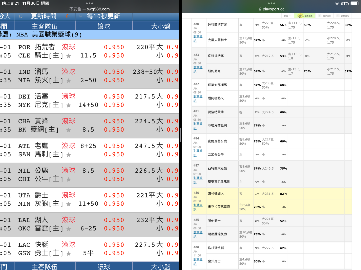361x270 pixels.
Task: Collapse the NBA 美國職業籃球(9) league row
Action: click(89, 35)
